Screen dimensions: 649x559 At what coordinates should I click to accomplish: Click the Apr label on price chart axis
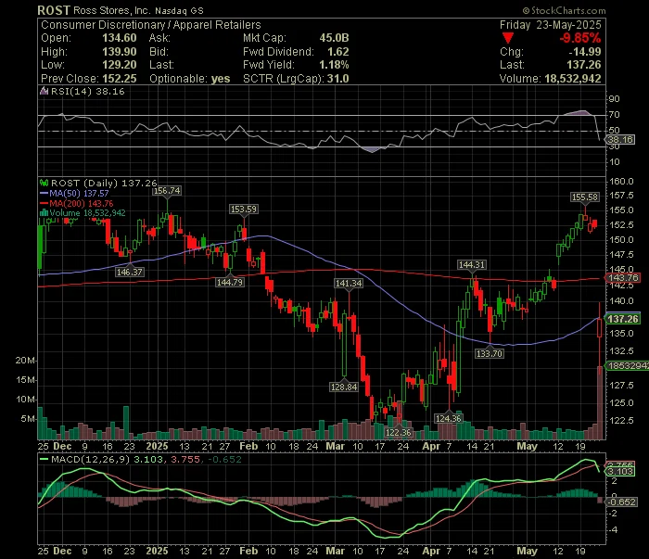point(431,447)
